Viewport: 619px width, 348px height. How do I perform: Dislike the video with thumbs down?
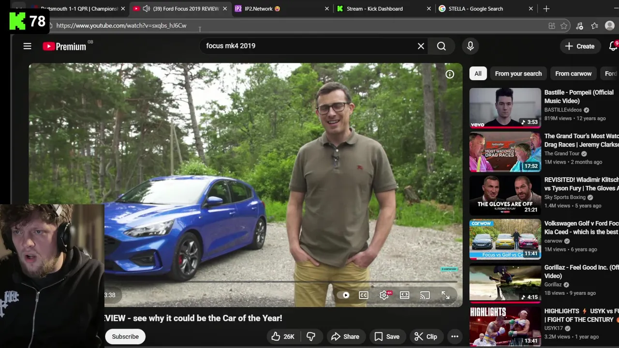pyautogui.click(x=311, y=336)
